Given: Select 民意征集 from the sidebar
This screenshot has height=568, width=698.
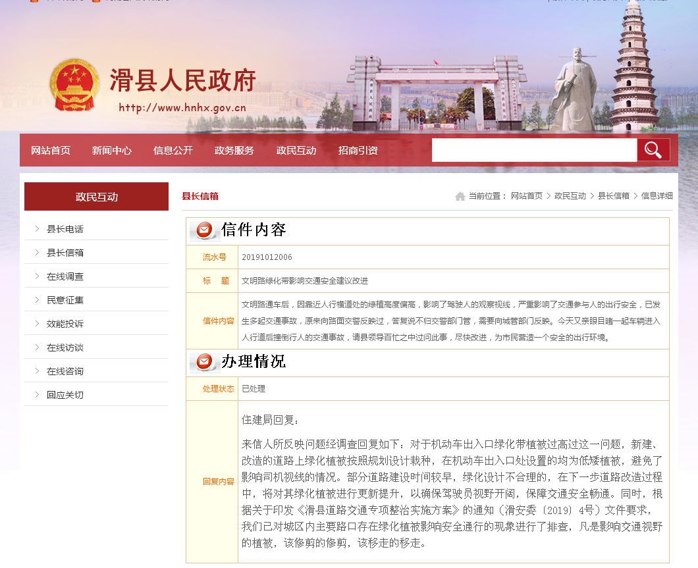Looking at the screenshot, I should click(x=65, y=300).
